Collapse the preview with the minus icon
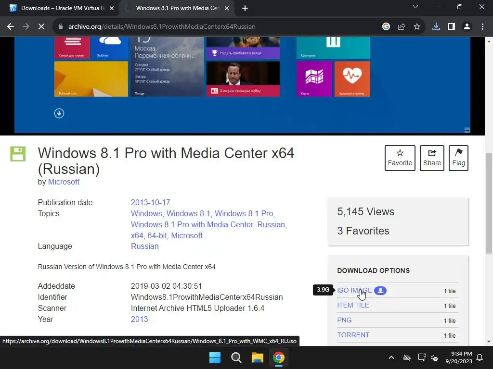493x369 pixels. pos(467,130)
